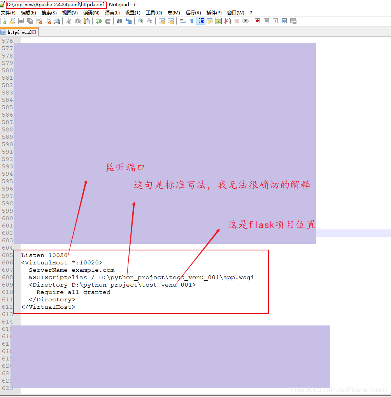Run macro multiple times
The width and height of the screenshot is (391, 397).
[284, 21]
